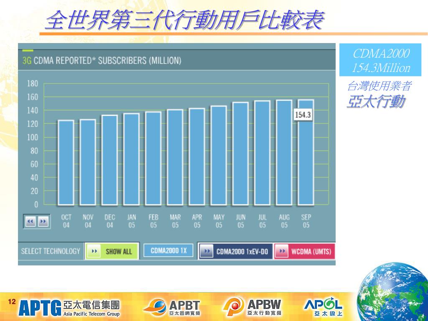Click the NOV 04 bar
The height and width of the screenshot is (321, 428).
[88, 162]
